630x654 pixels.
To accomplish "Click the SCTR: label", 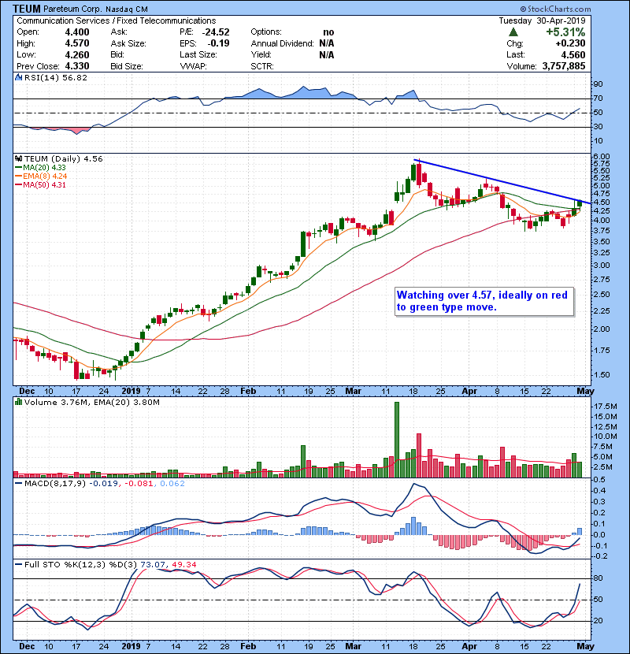I will (262, 66).
